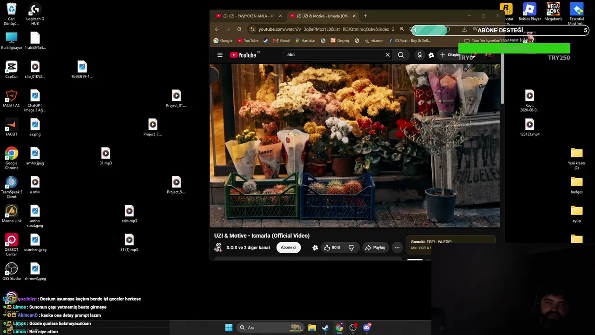The width and height of the screenshot is (595, 335).
Task: Open the Gmail bookmark
Action: (281, 40)
